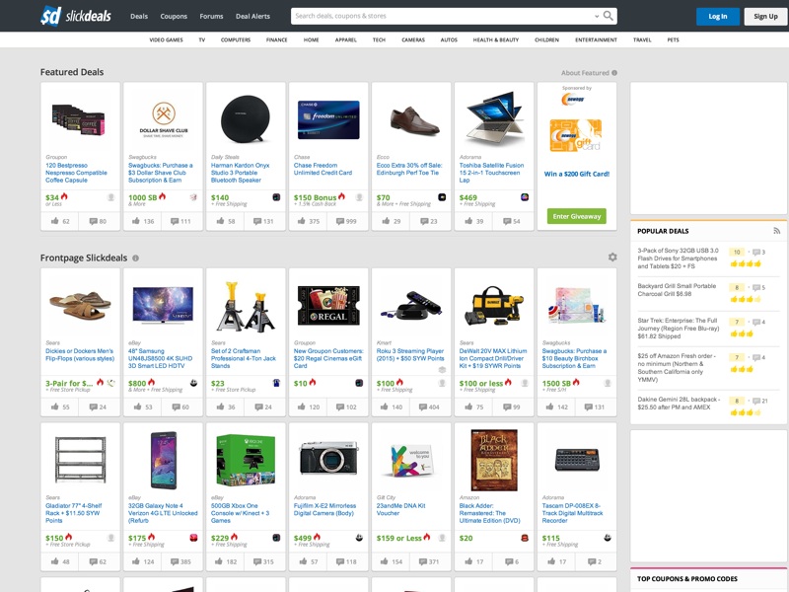This screenshot has width=789, height=592.
Task: Open the Coupons menu
Action: pyautogui.click(x=174, y=16)
